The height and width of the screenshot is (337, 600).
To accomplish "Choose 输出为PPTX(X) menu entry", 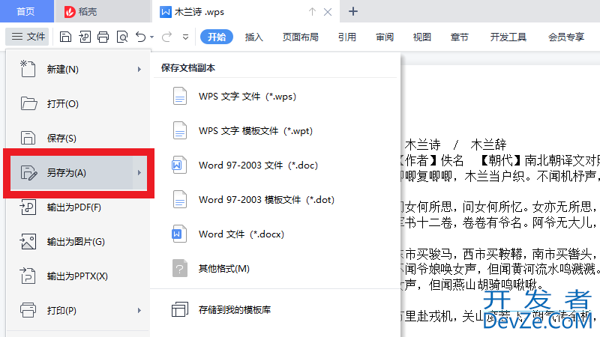I will click(x=79, y=276).
